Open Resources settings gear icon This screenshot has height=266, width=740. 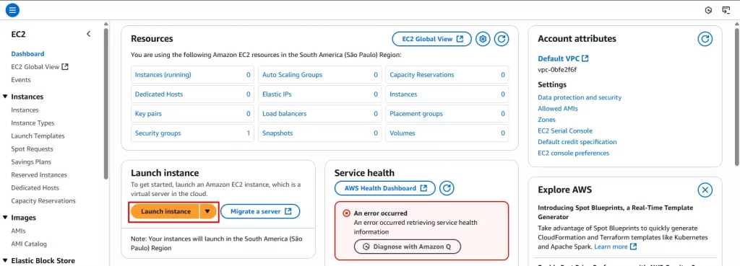click(x=482, y=39)
